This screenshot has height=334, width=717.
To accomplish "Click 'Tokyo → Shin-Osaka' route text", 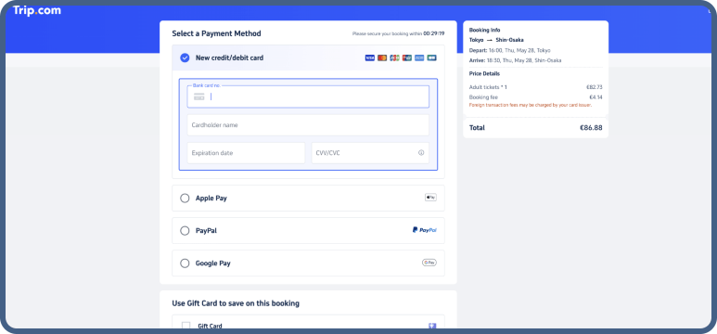I will coord(496,40).
